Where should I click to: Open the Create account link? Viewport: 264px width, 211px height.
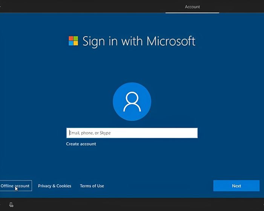(81, 144)
